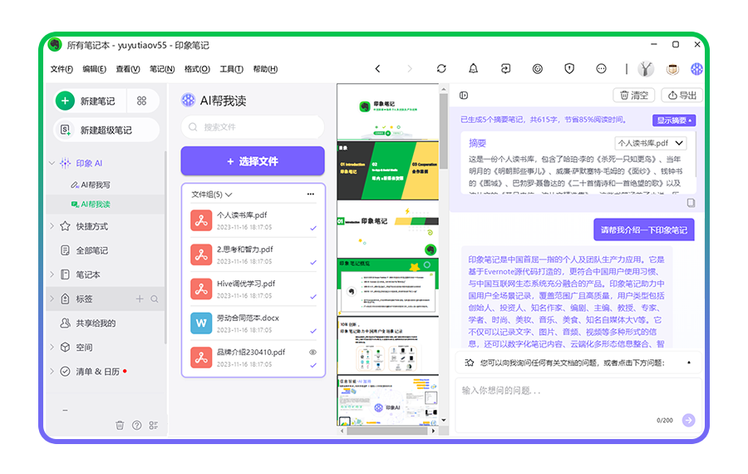Viewport: 748px width, 474px height.
Task: Collapse suggested questions with the small triangle
Action: tap(689, 363)
